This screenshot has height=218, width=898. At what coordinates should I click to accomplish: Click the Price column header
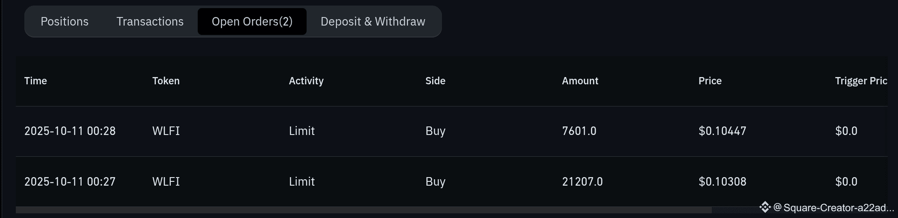(710, 81)
